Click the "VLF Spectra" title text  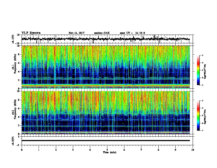[31, 33]
